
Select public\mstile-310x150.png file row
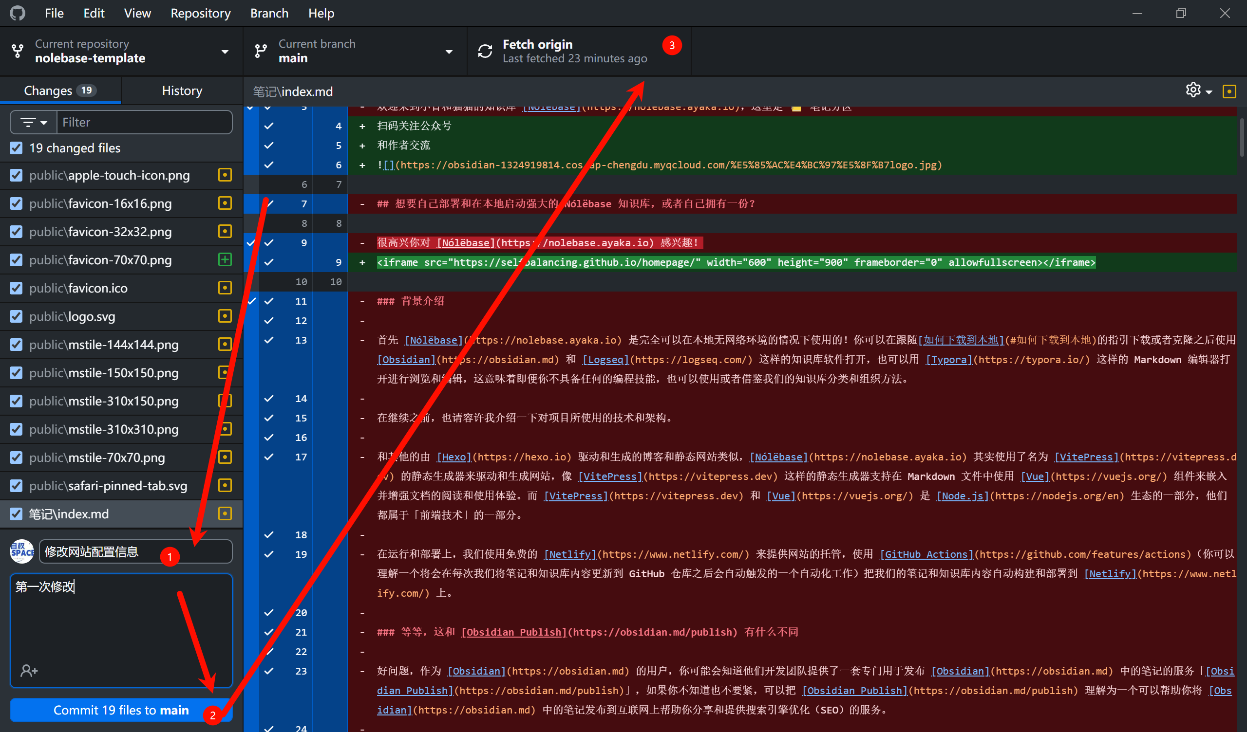(x=121, y=401)
